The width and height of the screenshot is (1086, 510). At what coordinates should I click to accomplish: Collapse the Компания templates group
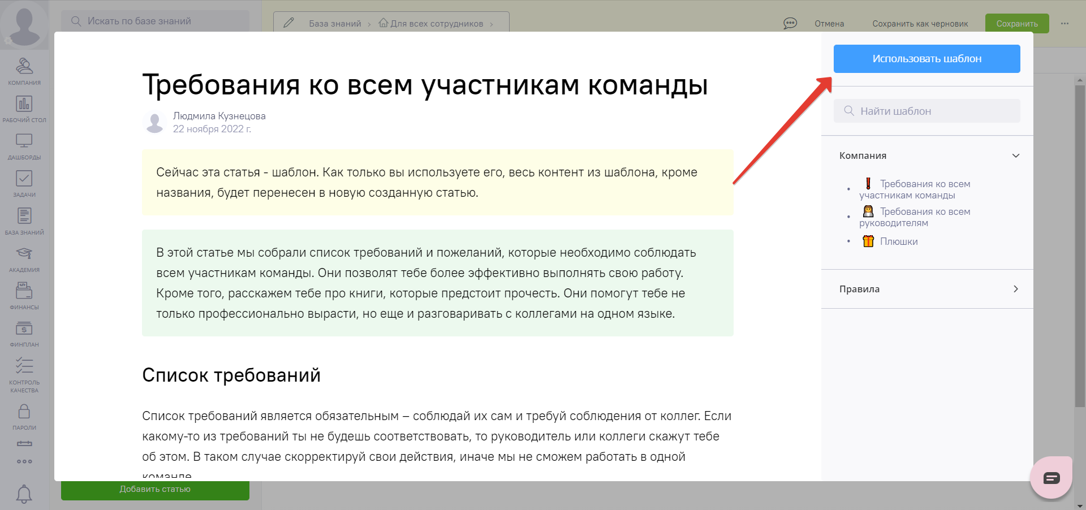coord(1016,155)
